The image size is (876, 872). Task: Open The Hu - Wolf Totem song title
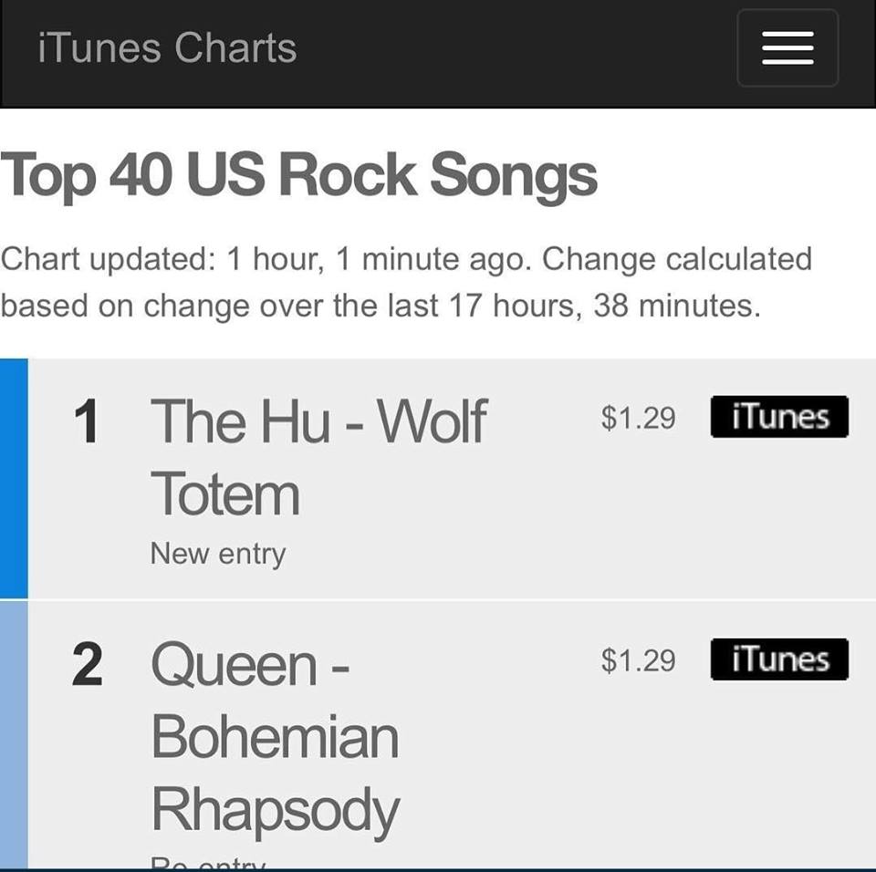pos(318,420)
